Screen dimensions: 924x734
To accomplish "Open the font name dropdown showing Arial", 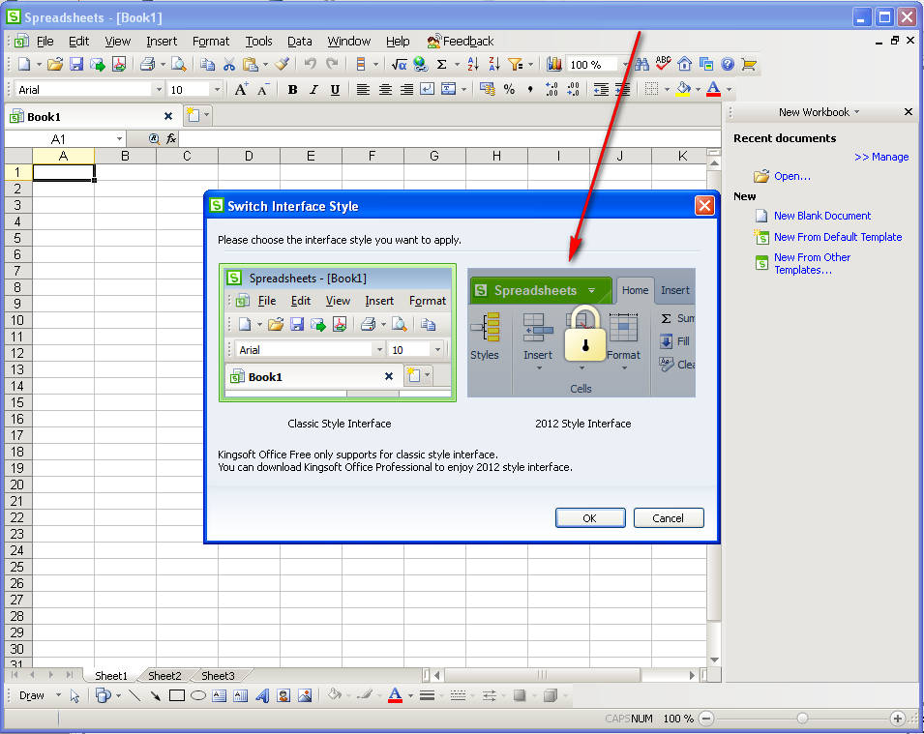I will click(159, 90).
